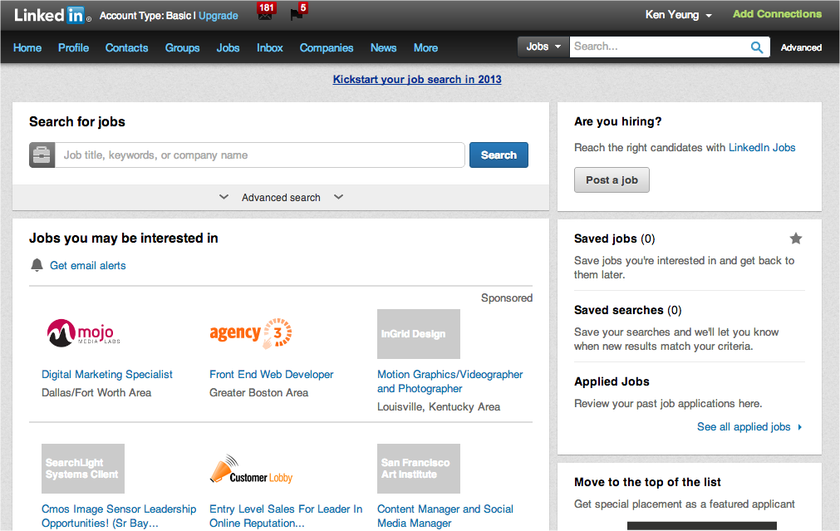Screen dimensions: 840x531
Task: Focus the top Search... input field
Action: pyautogui.click(x=659, y=47)
